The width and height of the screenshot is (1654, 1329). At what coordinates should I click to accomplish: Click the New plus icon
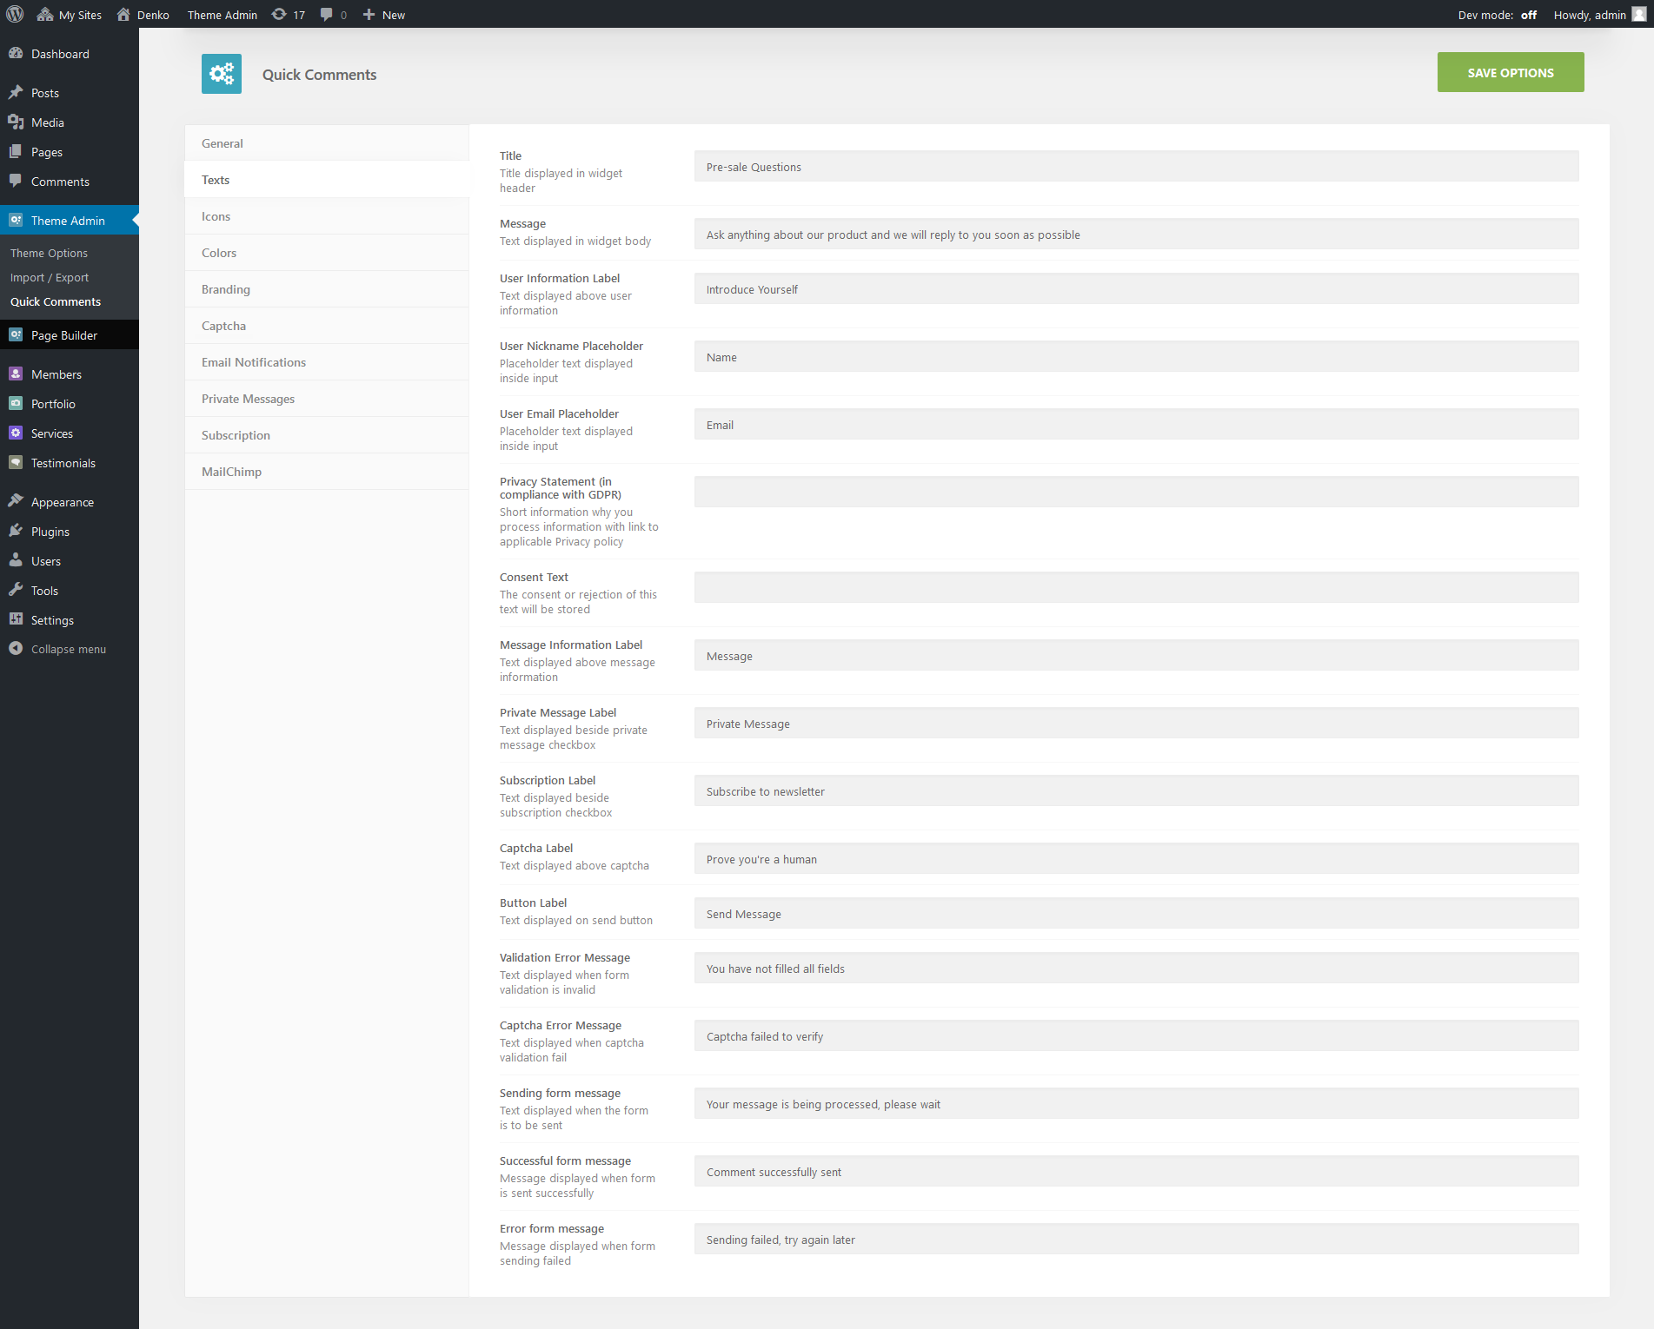[x=369, y=15]
